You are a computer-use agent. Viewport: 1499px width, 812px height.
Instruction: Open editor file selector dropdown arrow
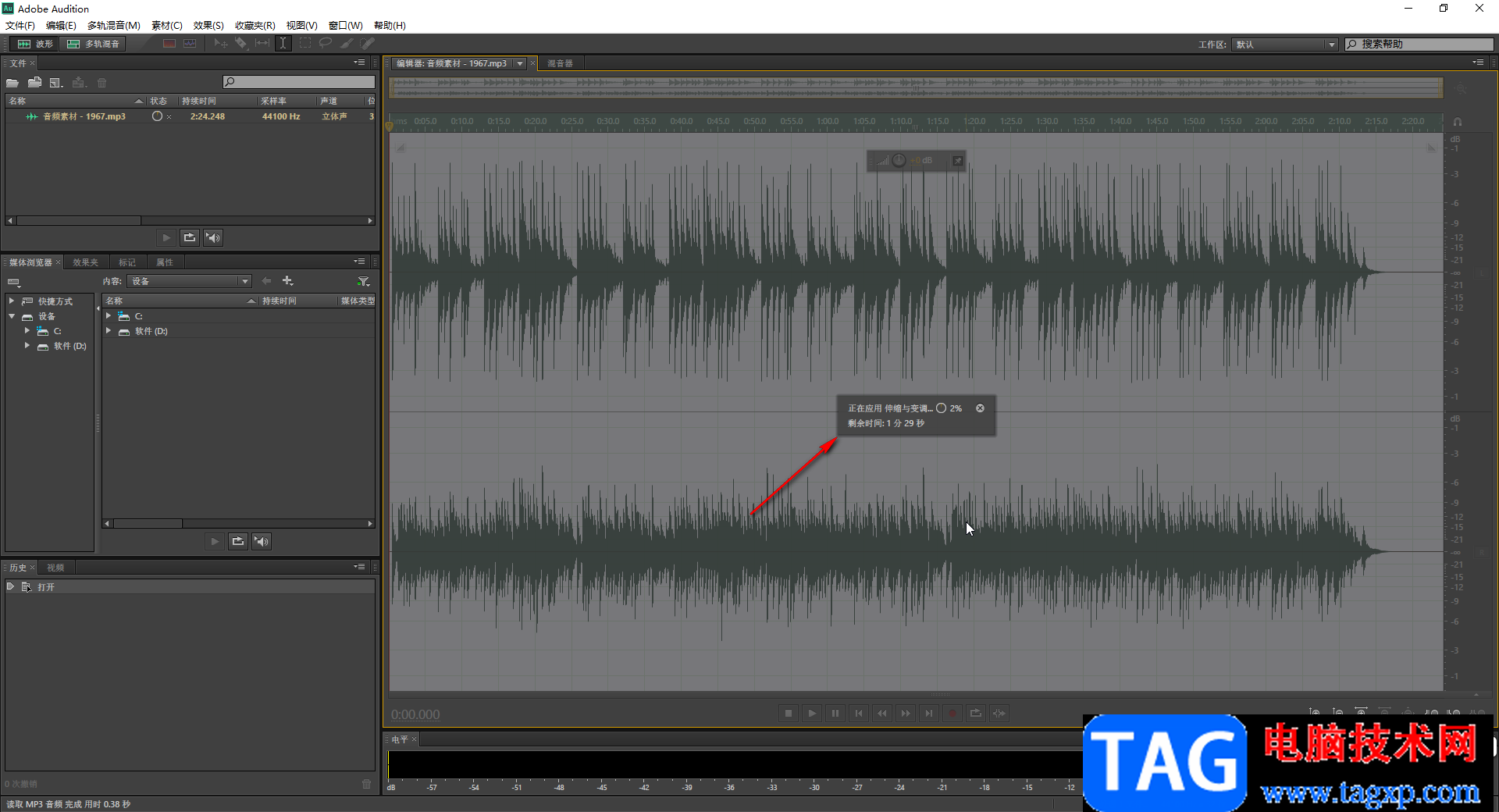520,63
